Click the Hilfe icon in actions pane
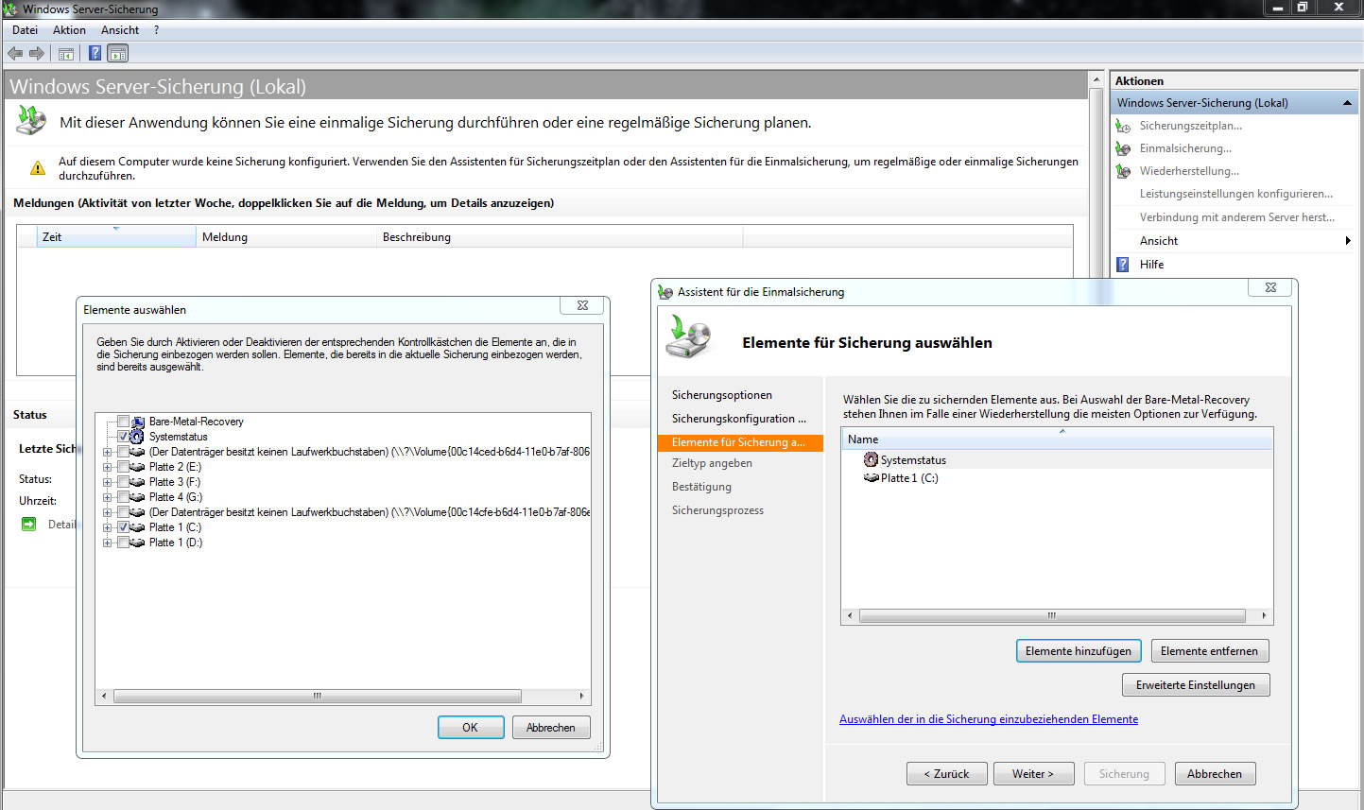The image size is (1364, 810). pyautogui.click(x=1123, y=265)
